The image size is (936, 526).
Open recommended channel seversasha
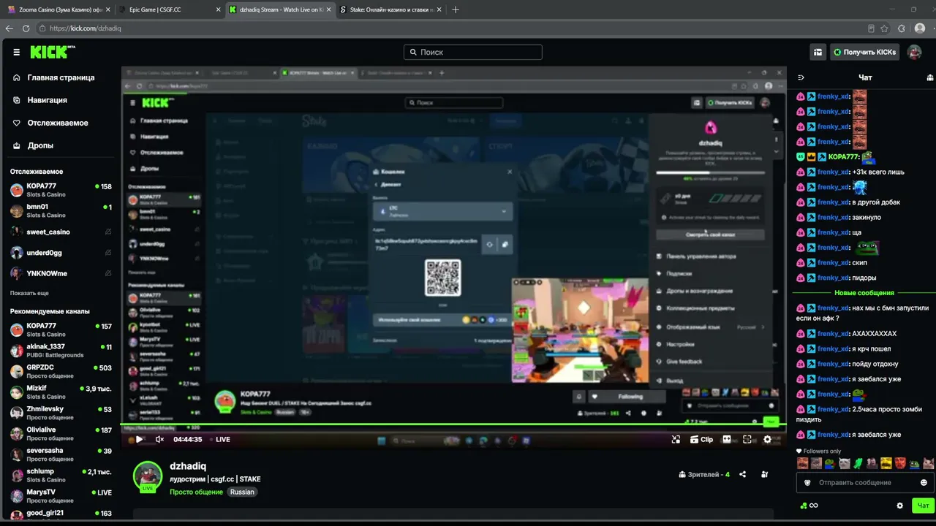pos(60,454)
